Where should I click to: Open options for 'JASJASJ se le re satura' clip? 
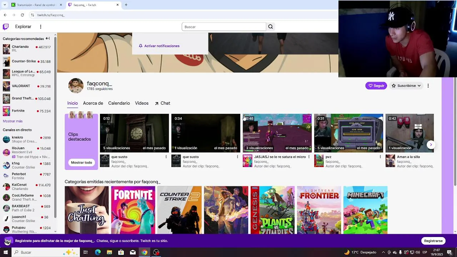pyautogui.click(x=309, y=157)
